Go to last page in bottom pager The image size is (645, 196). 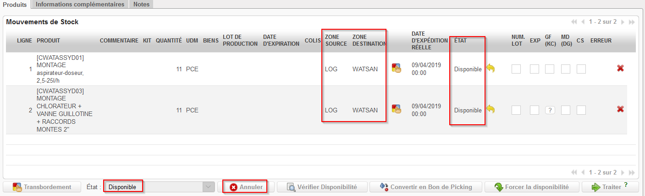point(631,173)
